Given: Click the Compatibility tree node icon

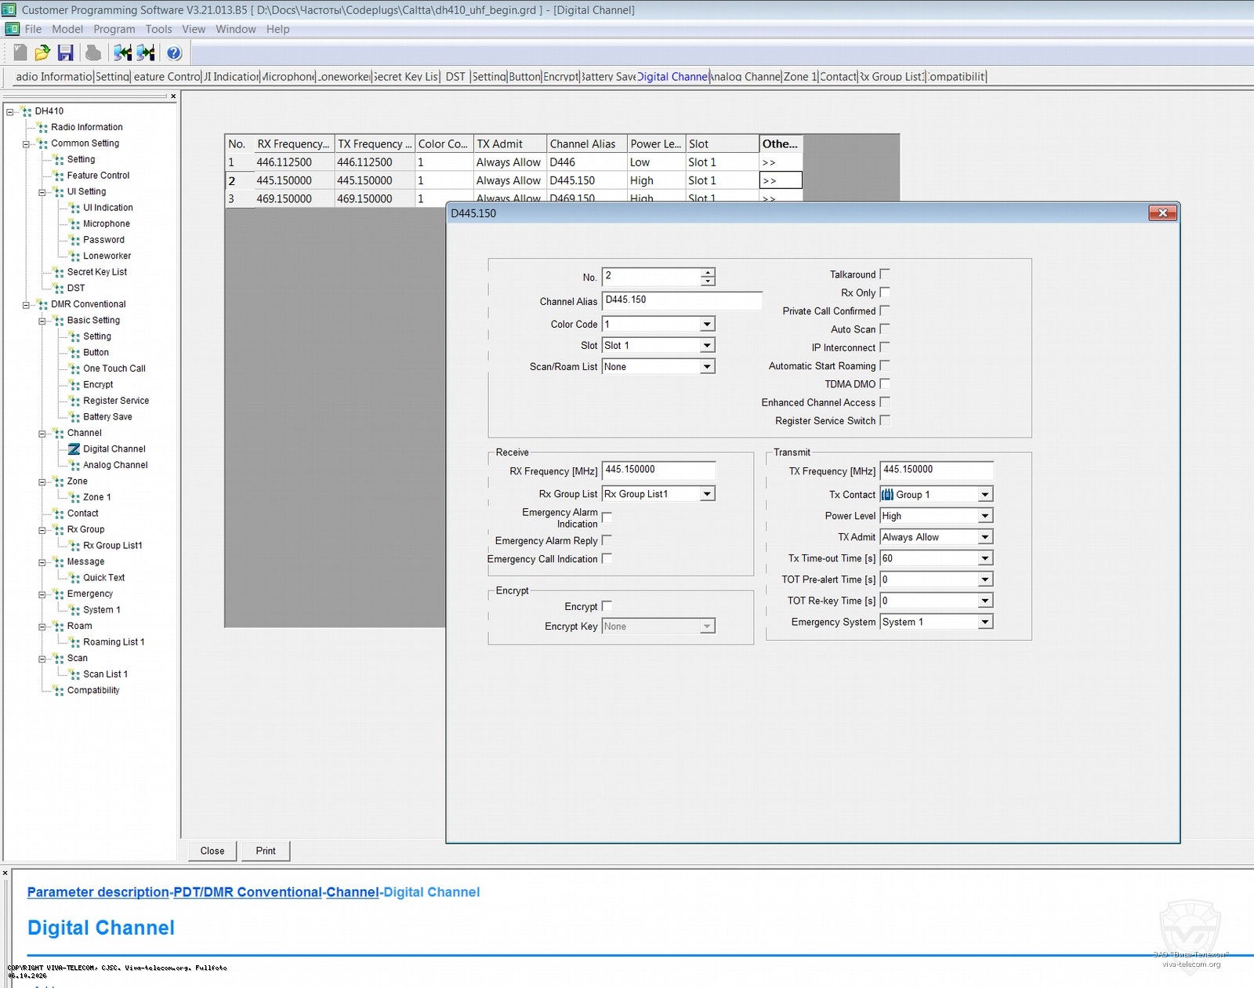Looking at the screenshot, I should click(x=58, y=691).
